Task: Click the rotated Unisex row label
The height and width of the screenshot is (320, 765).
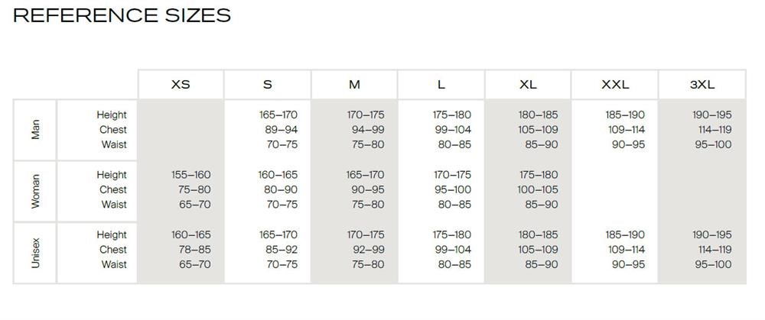Action: (x=35, y=252)
